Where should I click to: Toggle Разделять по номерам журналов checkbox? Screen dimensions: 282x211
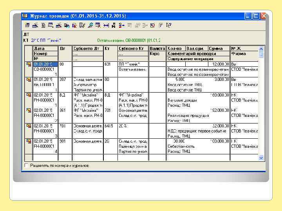point(26,165)
